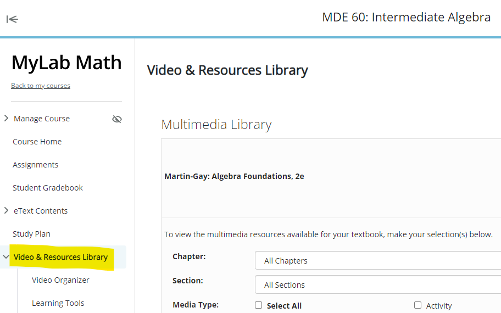Click the MyLab Math title
Image resolution: width=501 pixels, height=313 pixels.
click(x=66, y=62)
